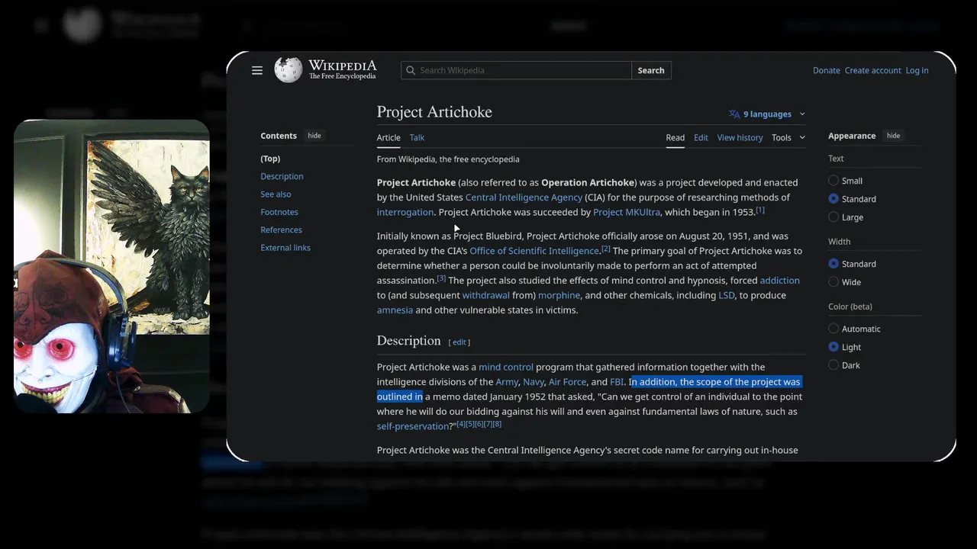Open the LSD link

click(x=727, y=295)
